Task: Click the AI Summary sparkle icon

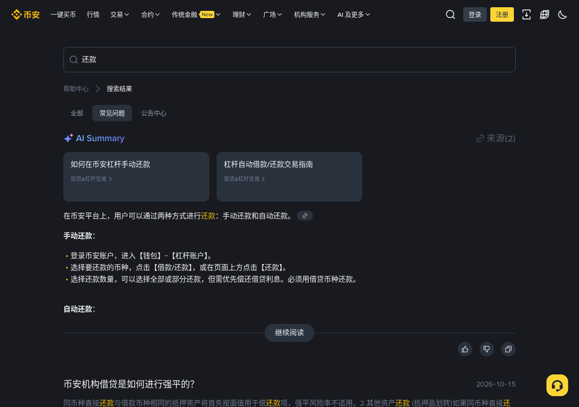Action: pyautogui.click(x=68, y=138)
